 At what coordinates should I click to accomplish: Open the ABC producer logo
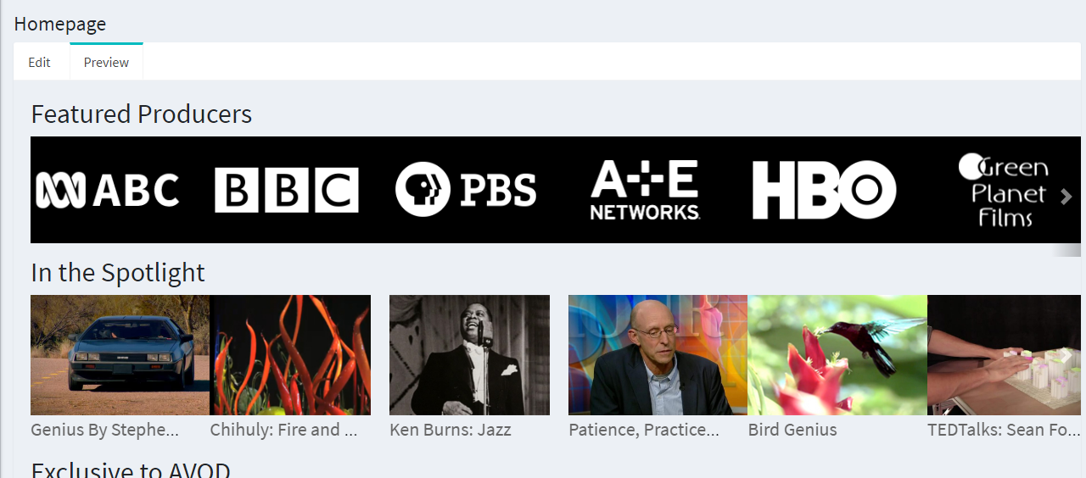point(107,190)
